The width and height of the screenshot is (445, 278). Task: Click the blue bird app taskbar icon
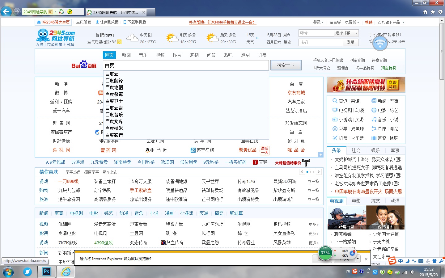(28, 272)
